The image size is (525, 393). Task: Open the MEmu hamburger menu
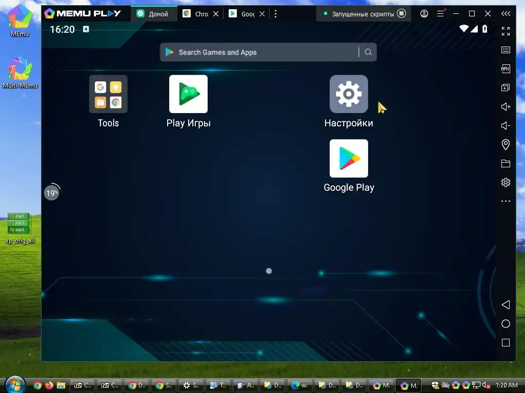click(x=440, y=13)
